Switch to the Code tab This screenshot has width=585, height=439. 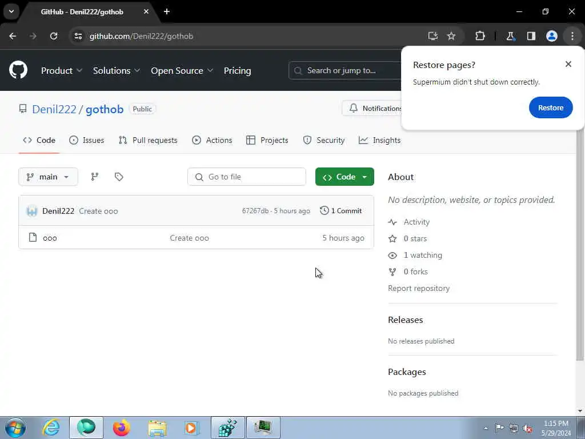[39, 141]
